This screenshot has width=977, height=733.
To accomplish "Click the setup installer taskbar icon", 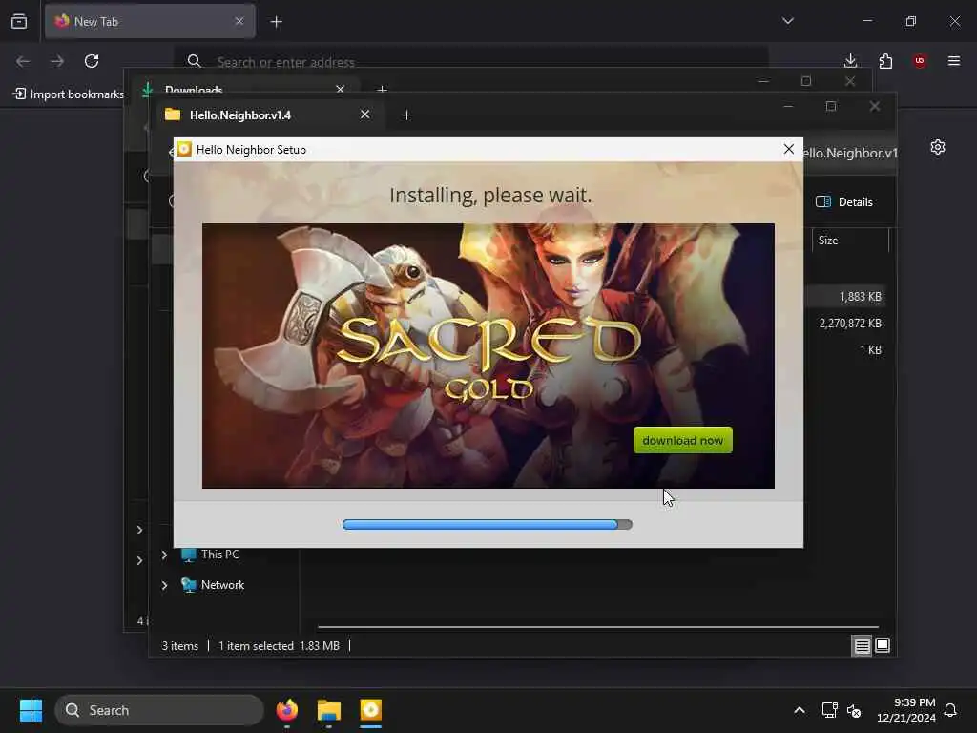I will point(370,710).
